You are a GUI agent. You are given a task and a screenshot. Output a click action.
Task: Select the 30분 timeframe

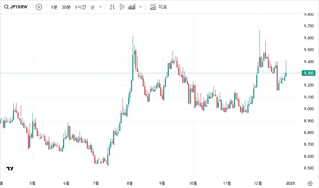pos(66,7)
